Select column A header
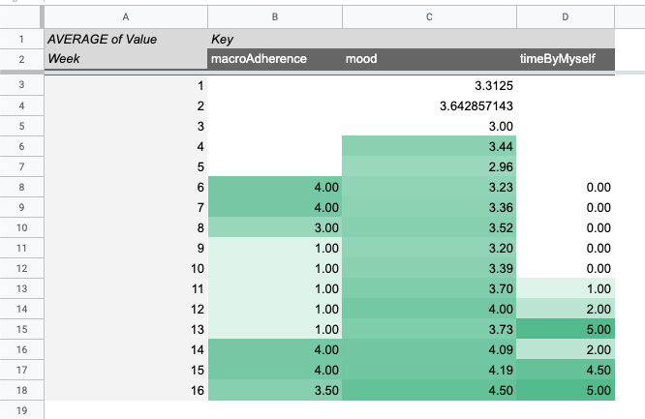 click(x=126, y=16)
